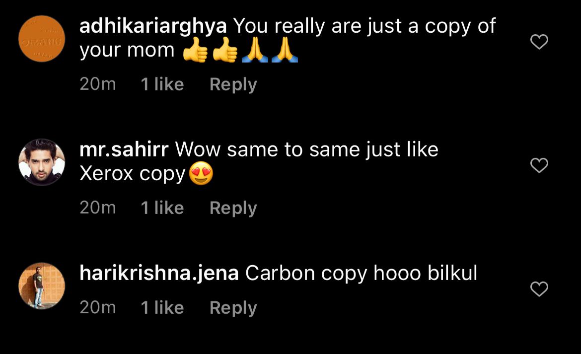The height and width of the screenshot is (354, 581).
Task: Click 20m timestamp under harikrishna.jena's comment
Action: tap(97, 308)
